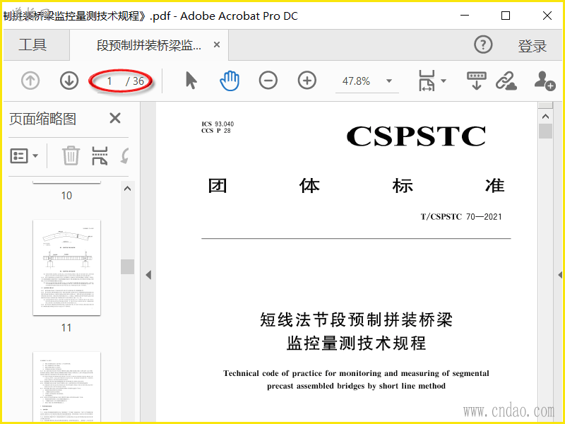
Task: Zoom out with the minus button
Action: click(268, 81)
